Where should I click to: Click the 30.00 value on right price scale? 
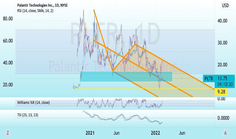coord(222,43)
